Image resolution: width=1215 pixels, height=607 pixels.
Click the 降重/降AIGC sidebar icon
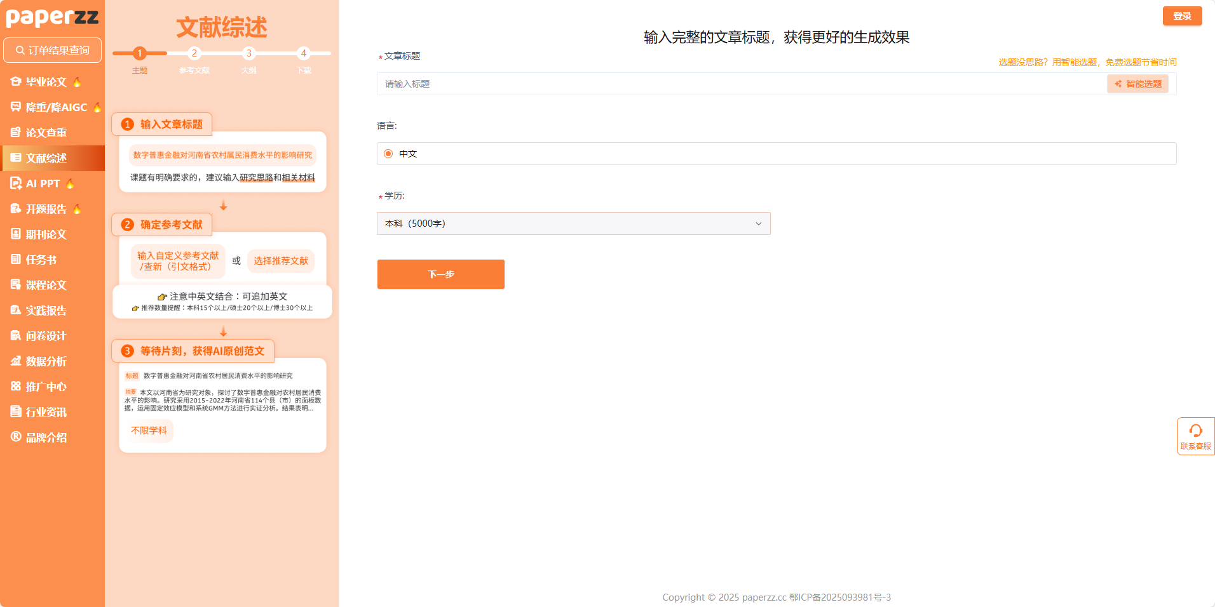[x=16, y=107]
